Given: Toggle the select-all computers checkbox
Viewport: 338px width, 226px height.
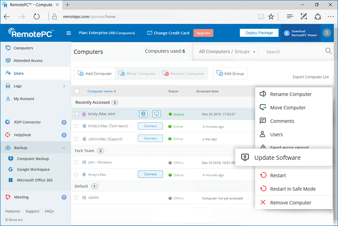Looking at the screenshot, I should 77,91.
